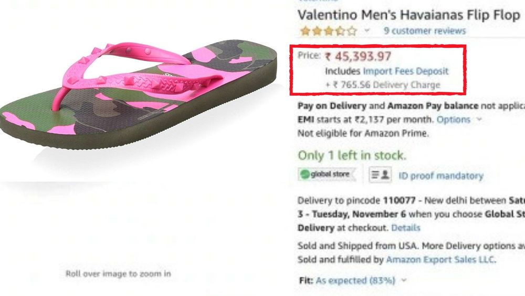The width and height of the screenshot is (525, 296).
Task: Open the ID proof mandatory link
Action: 441,176
